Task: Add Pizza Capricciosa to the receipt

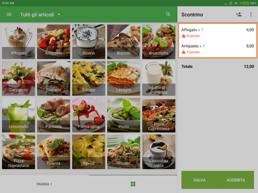Action: 159,115
